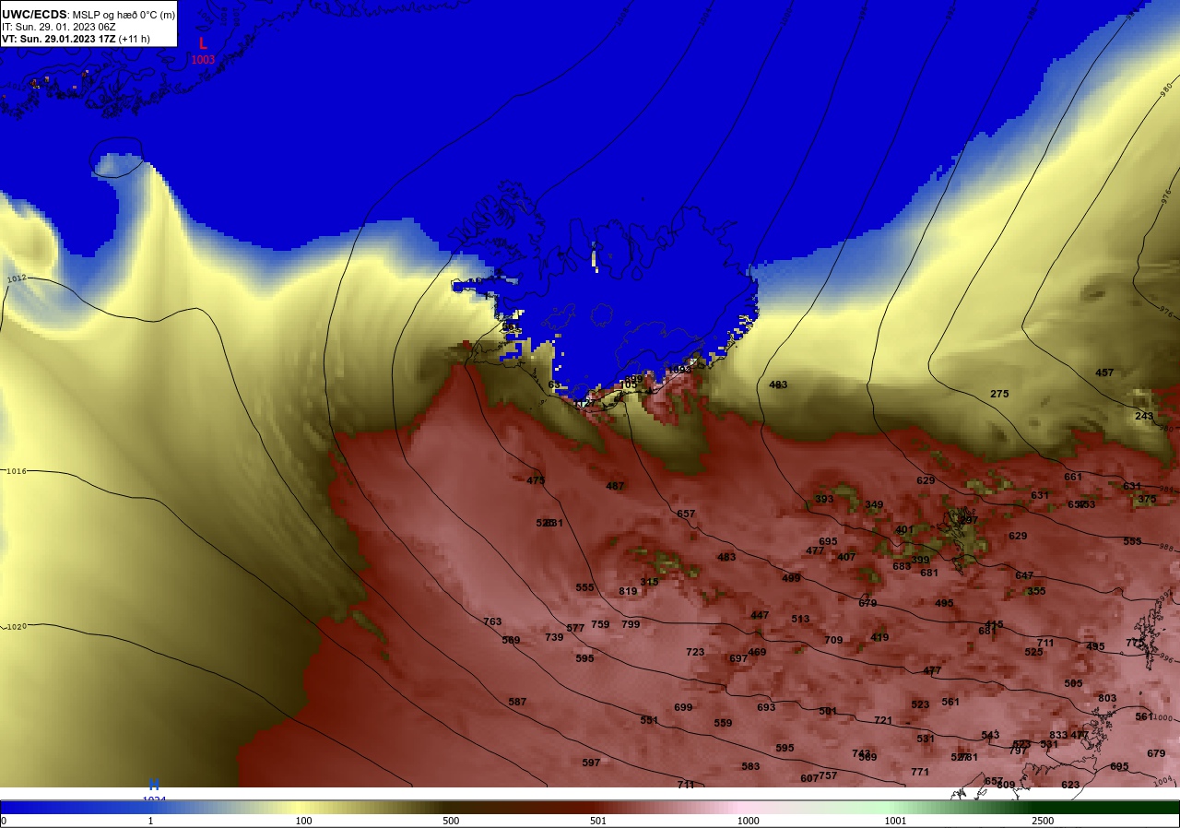
Task: Click the 447 height value
Action: point(760,615)
